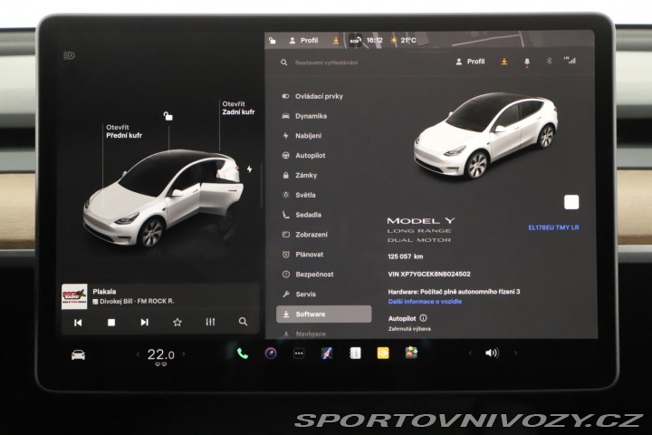Open the navigation map app
Viewport: 652px width, 435px height.
pyautogui.click(x=327, y=353)
